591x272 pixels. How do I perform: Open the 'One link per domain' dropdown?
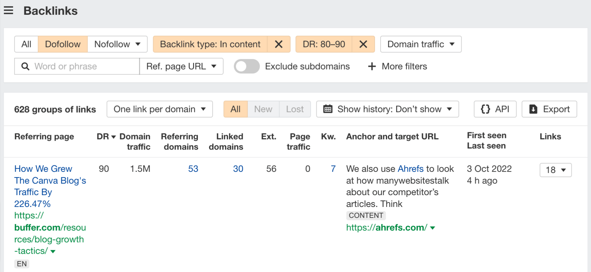click(159, 109)
